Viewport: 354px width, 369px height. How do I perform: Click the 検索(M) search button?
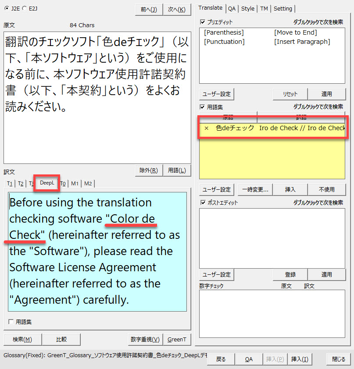click(x=22, y=339)
